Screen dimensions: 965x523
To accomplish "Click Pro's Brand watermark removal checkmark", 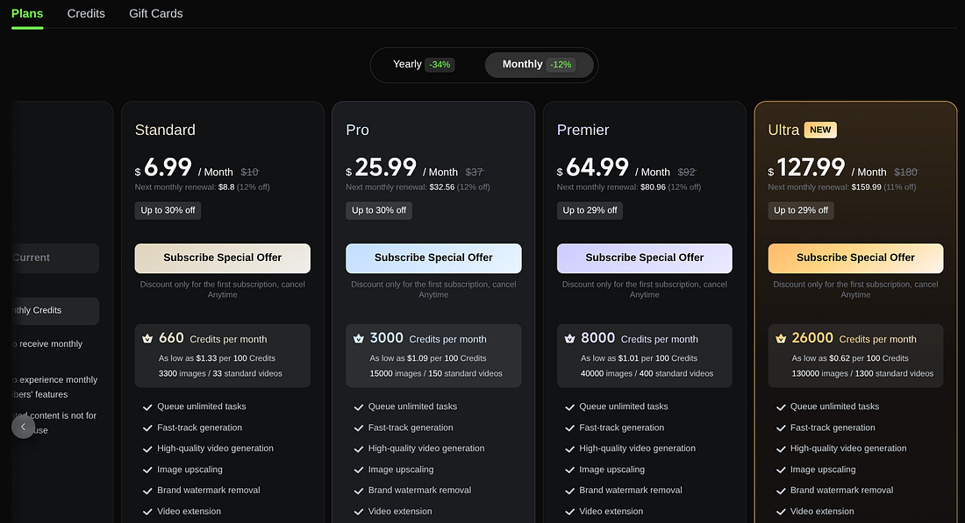I will click(359, 491).
